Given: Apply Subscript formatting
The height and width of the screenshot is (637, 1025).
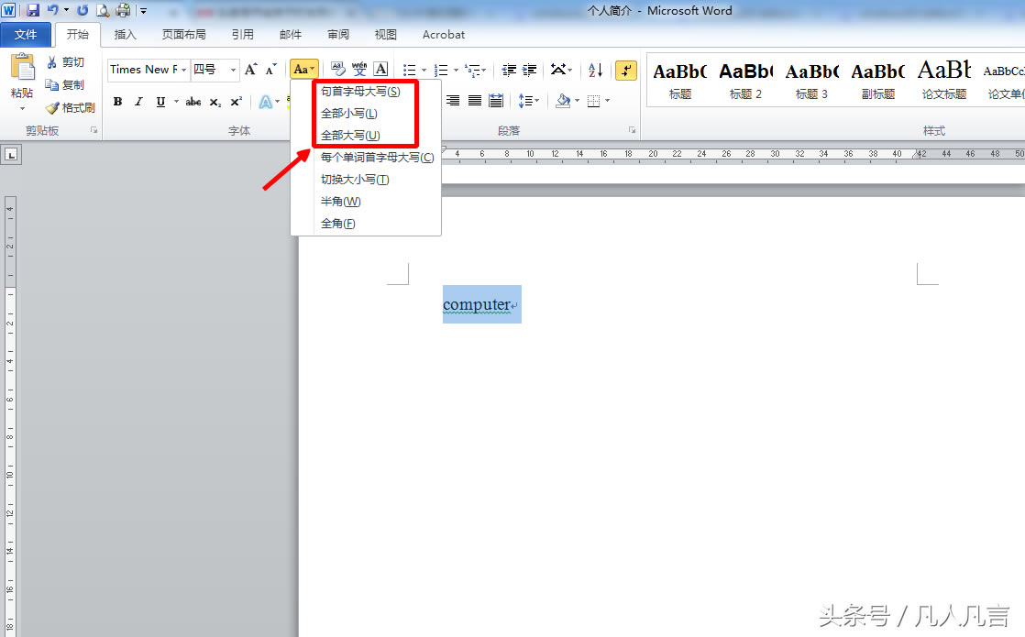Looking at the screenshot, I should (x=215, y=102).
